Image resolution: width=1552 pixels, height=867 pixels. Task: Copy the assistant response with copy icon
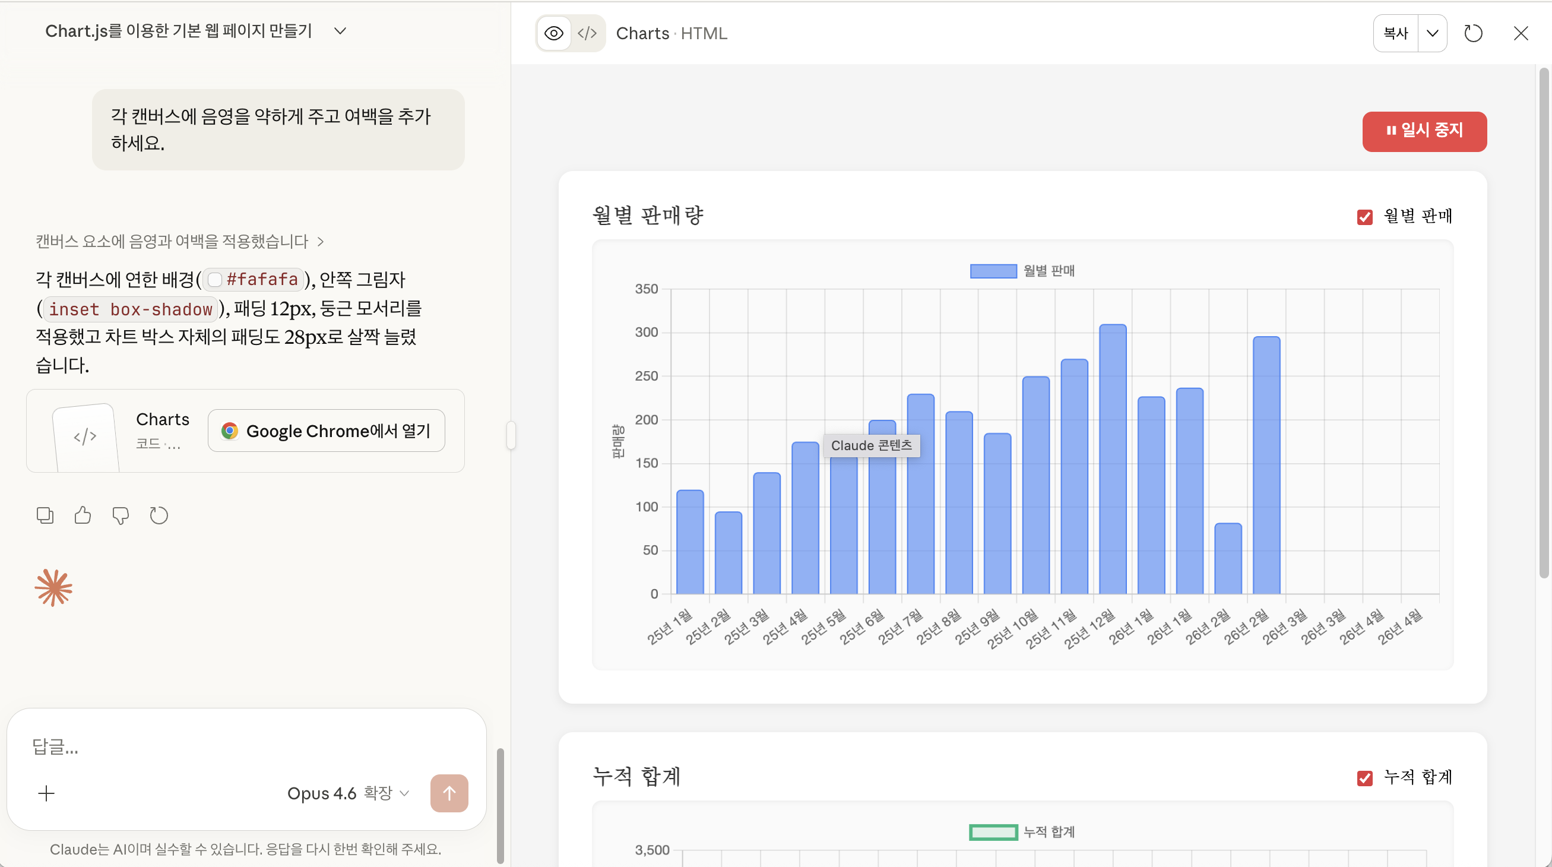click(45, 515)
